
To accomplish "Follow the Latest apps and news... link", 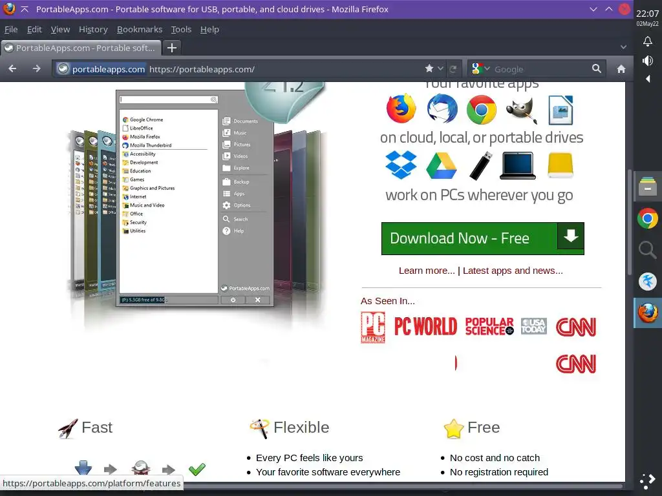I will (513, 271).
